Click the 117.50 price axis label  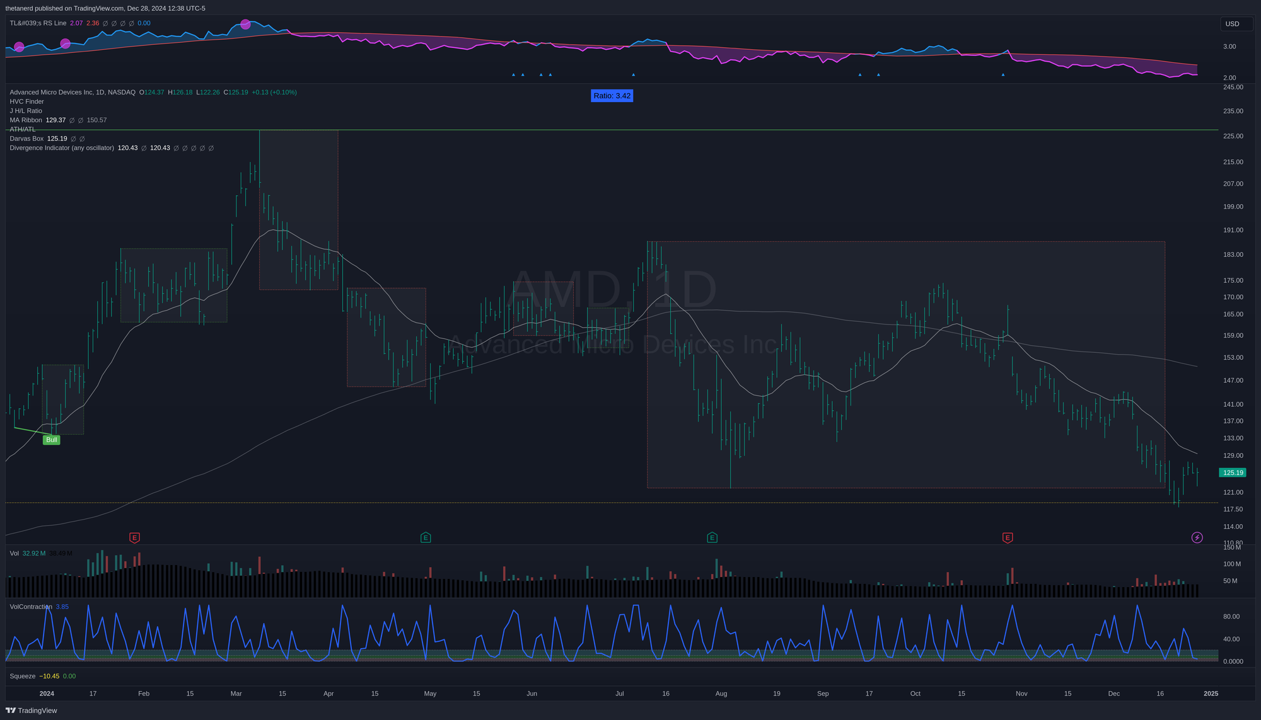[x=1233, y=509]
